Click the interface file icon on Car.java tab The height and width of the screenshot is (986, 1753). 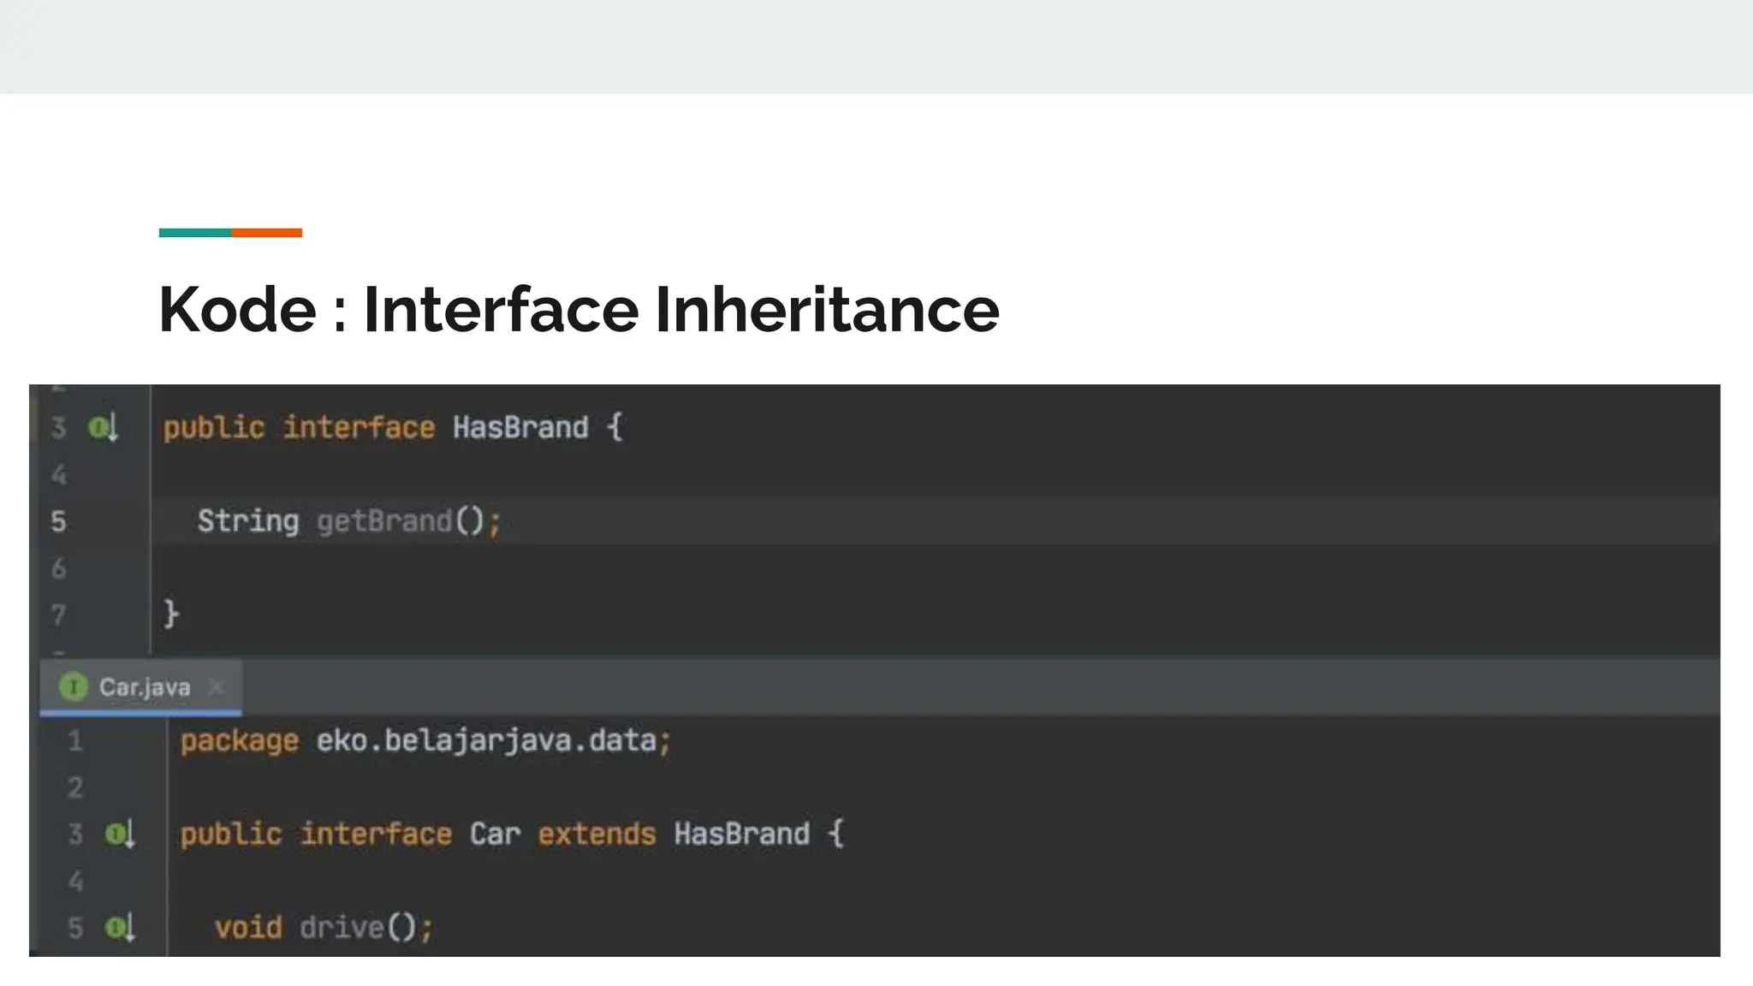pyautogui.click(x=74, y=686)
